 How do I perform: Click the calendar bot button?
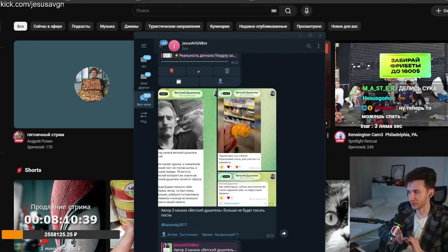[178, 81]
